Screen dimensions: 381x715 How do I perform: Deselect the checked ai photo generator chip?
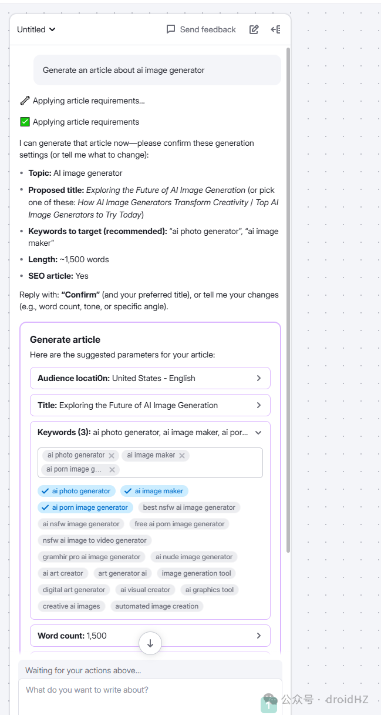77,491
